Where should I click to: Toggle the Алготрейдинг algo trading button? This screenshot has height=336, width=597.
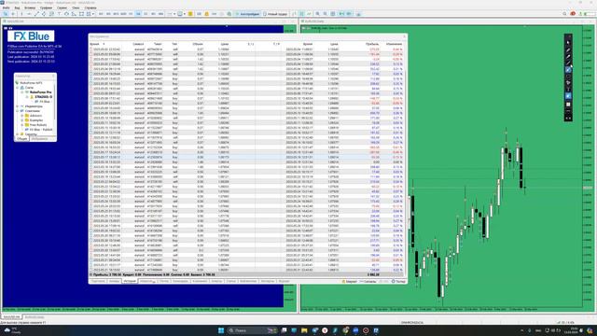[248, 14]
